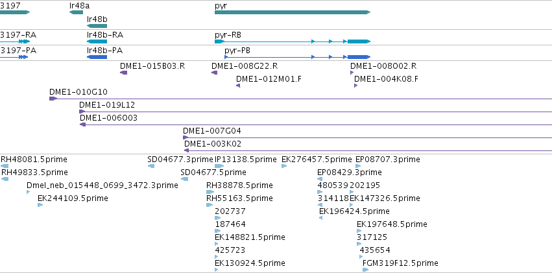Select the DME1-010G10 clone line

[x=300, y=99]
